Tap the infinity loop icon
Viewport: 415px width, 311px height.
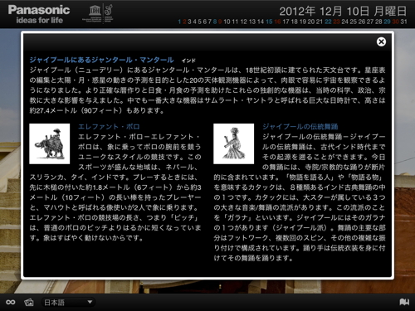tap(11, 302)
